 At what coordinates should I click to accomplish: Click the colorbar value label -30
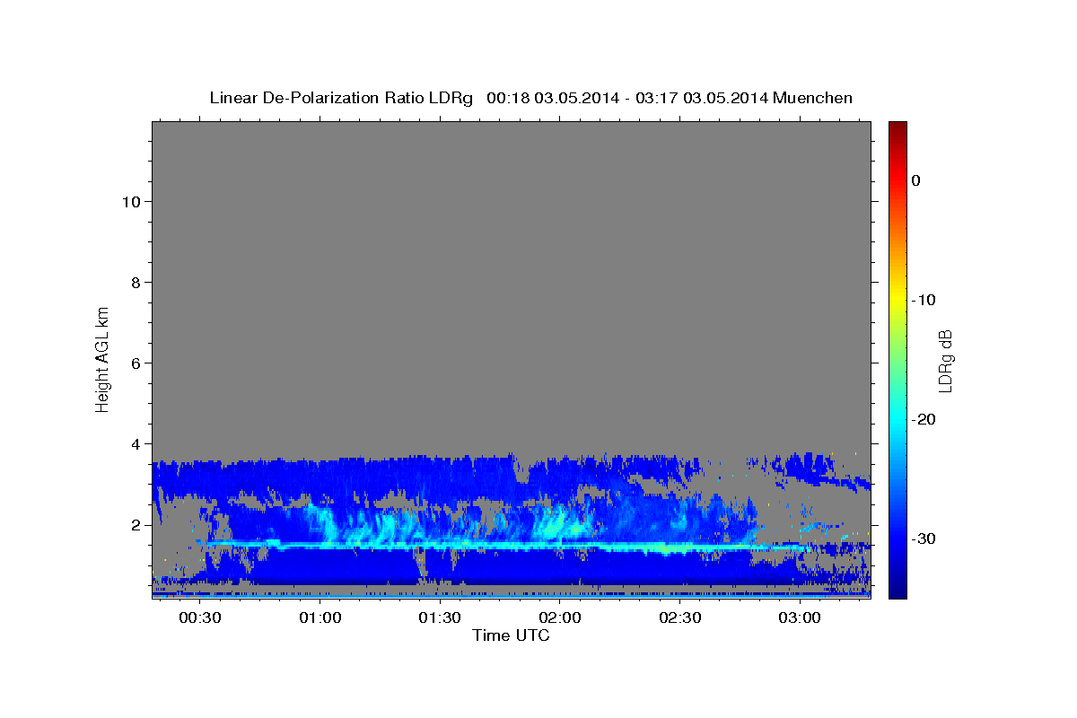coord(924,538)
